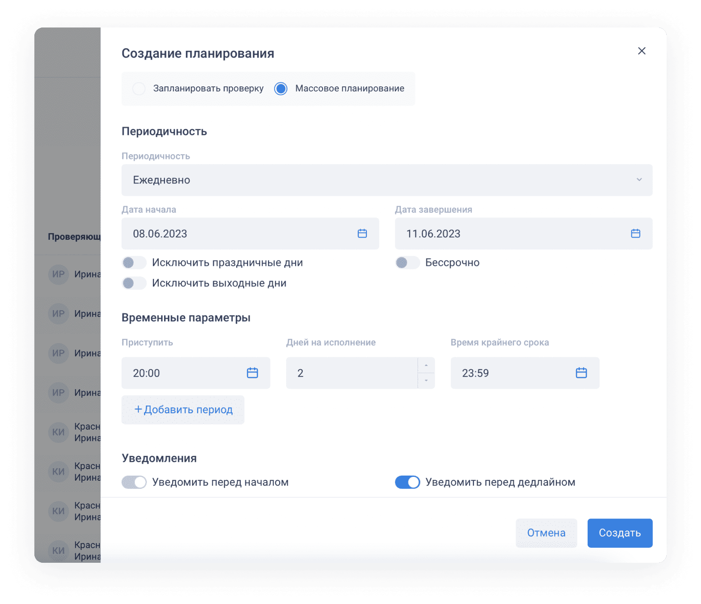Turn on the Бессрочно switch
701x604 pixels.
(407, 262)
